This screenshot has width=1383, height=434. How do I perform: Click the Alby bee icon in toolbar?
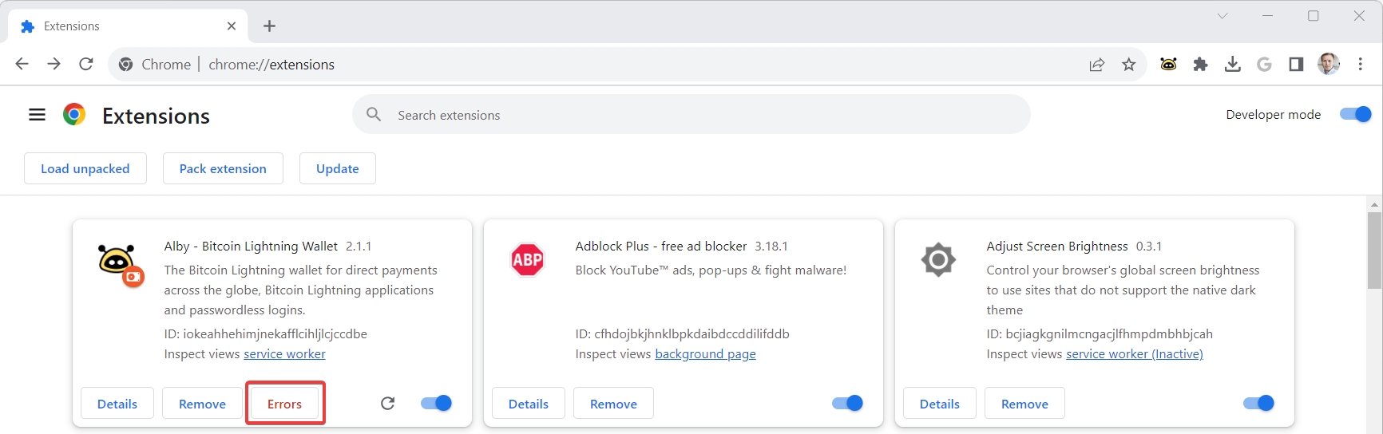[1168, 65]
